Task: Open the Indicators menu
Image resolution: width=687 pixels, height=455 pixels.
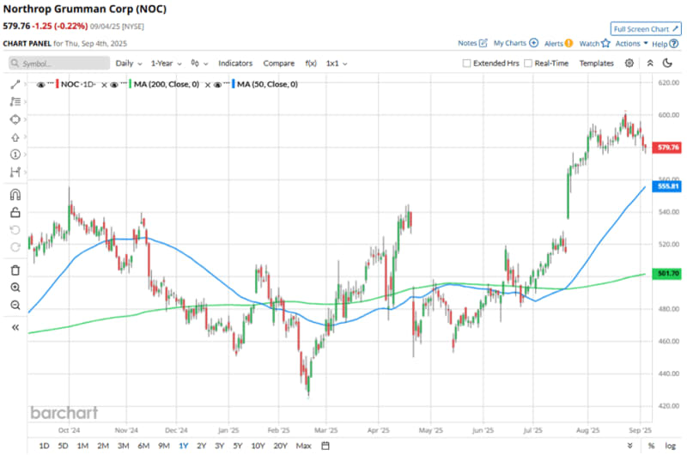Action: click(235, 64)
